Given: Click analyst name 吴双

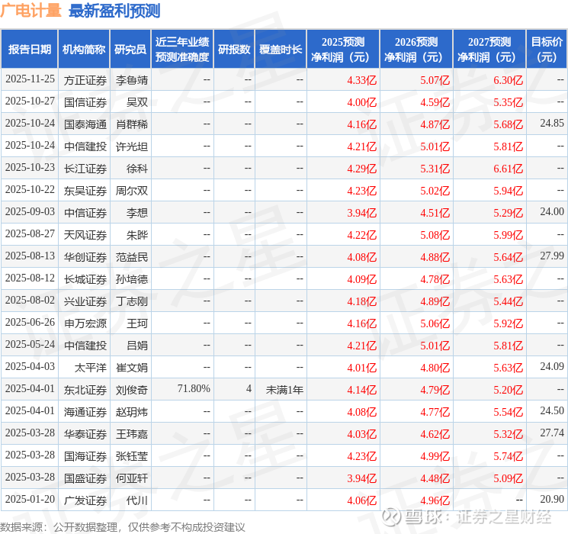Looking at the screenshot, I should (x=137, y=102).
